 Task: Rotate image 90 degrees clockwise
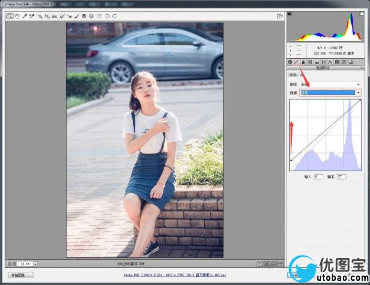(x=114, y=16)
